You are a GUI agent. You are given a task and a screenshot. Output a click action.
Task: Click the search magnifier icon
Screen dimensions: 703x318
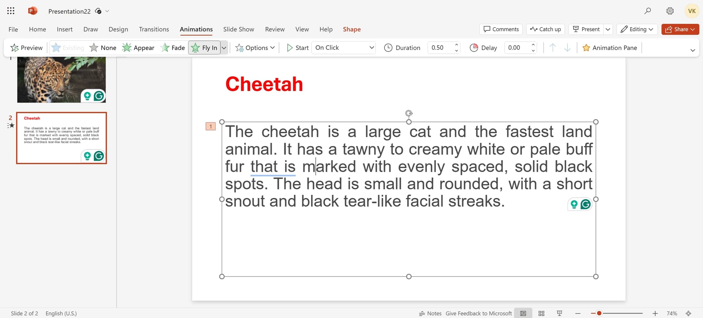point(647,11)
